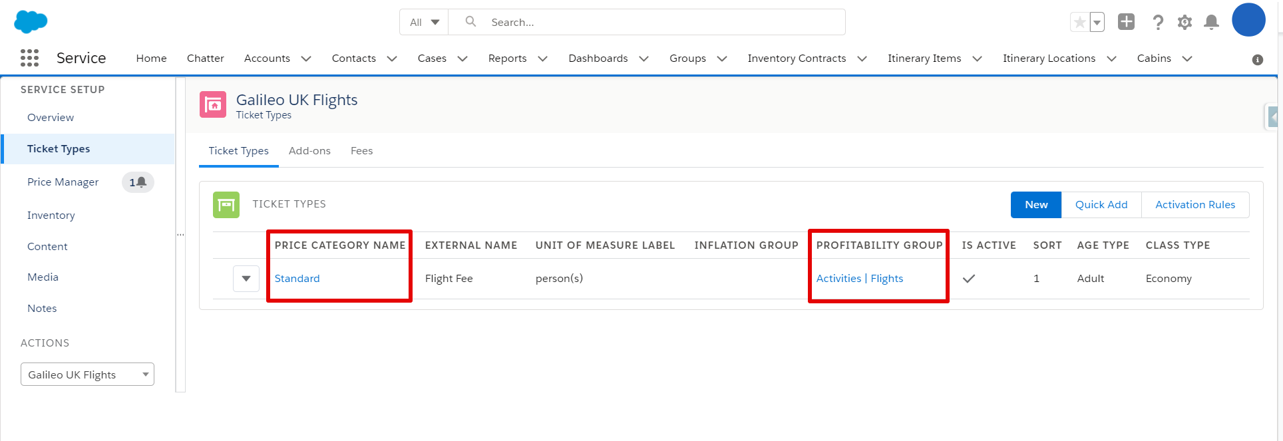Open the user profile avatar
This screenshot has height=441, width=1283.
tap(1248, 20)
